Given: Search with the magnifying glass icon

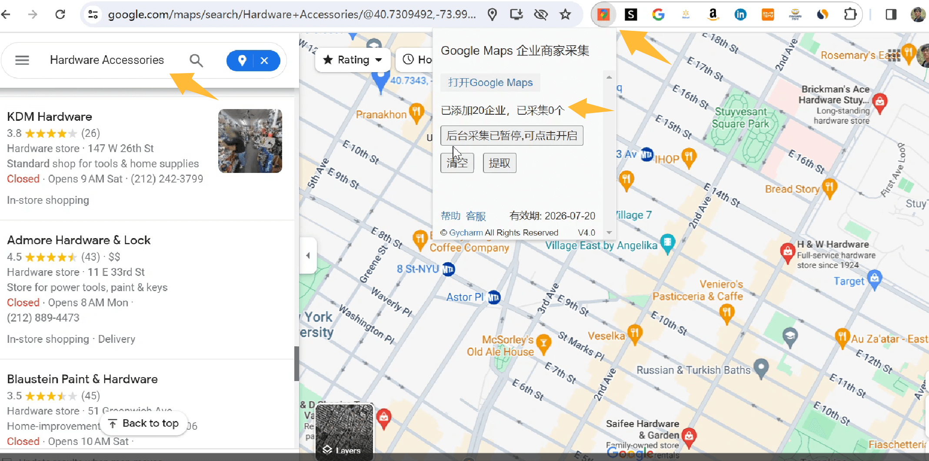Looking at the screenshot, I should [196, 60].
